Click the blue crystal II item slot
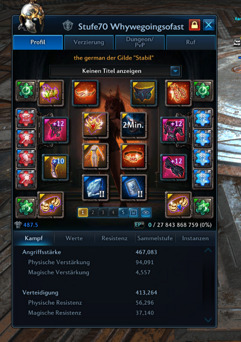This screenshot has height=342, width=241. coord(95,187)
